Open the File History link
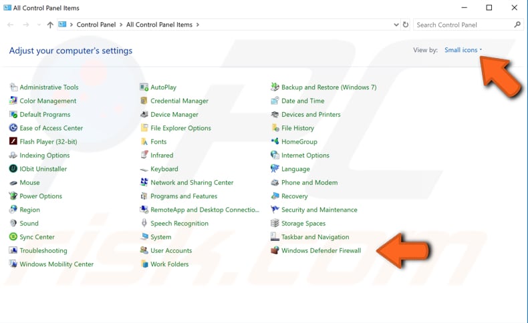Image resolution: width=528 pixels, height=323 pixels. (x=297, y=128)
